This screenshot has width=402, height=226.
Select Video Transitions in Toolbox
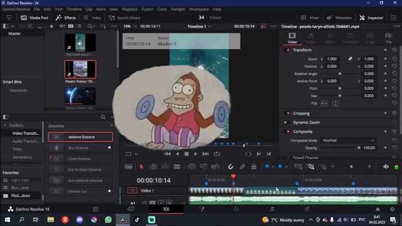[26, 133]
